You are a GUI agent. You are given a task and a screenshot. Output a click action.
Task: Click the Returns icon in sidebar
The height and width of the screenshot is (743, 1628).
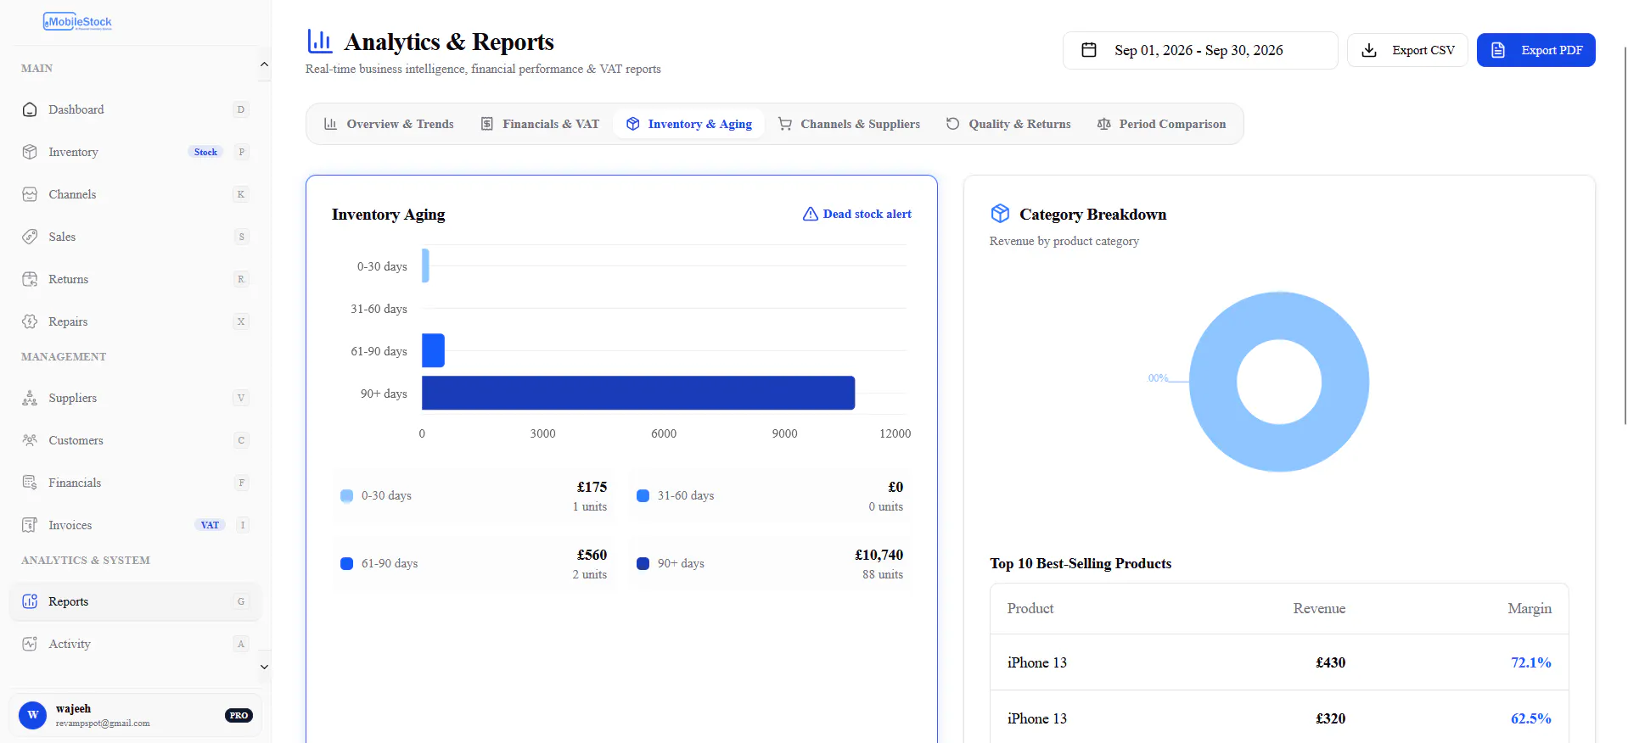point(30,279)
